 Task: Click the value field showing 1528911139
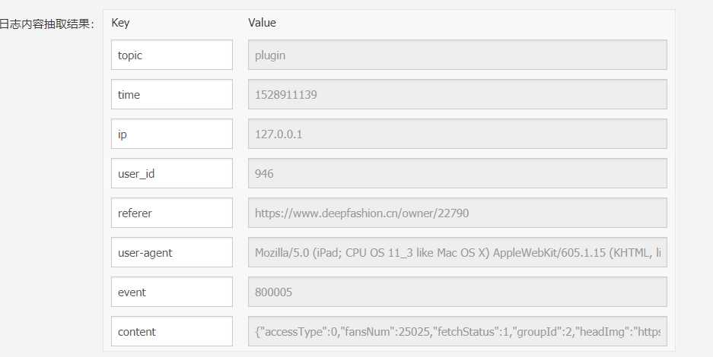coord(457,95)
